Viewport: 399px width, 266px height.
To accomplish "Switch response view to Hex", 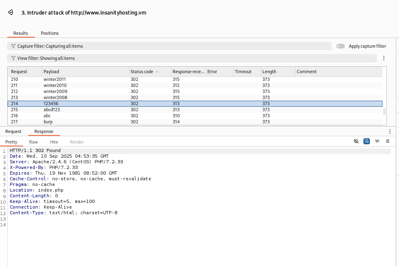I will point(54,142).
